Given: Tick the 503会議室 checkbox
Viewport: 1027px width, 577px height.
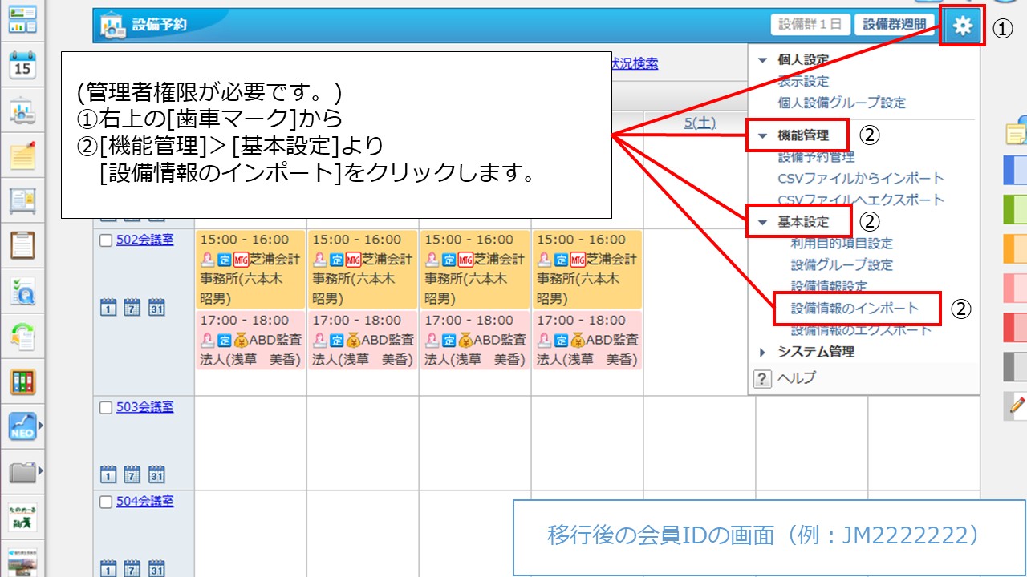Looking at the screenshot, I should click(106, 408).
